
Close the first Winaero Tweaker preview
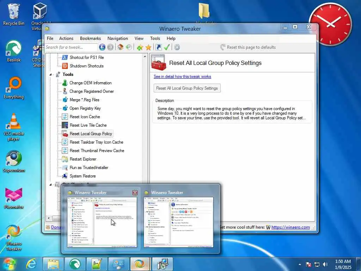[x=135, y=193]
